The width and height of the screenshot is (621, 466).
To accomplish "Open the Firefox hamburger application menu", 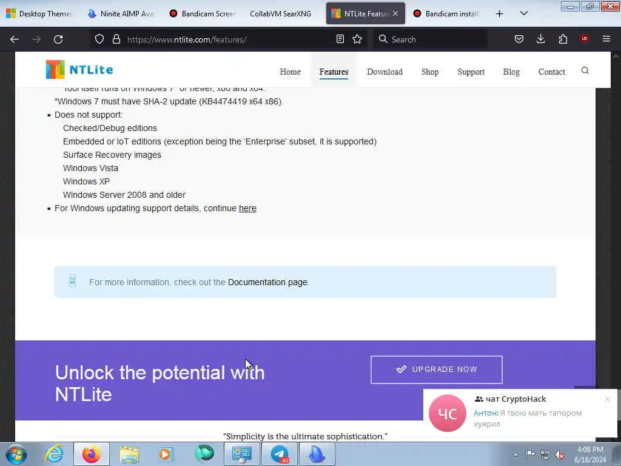I will pos(606,39).
